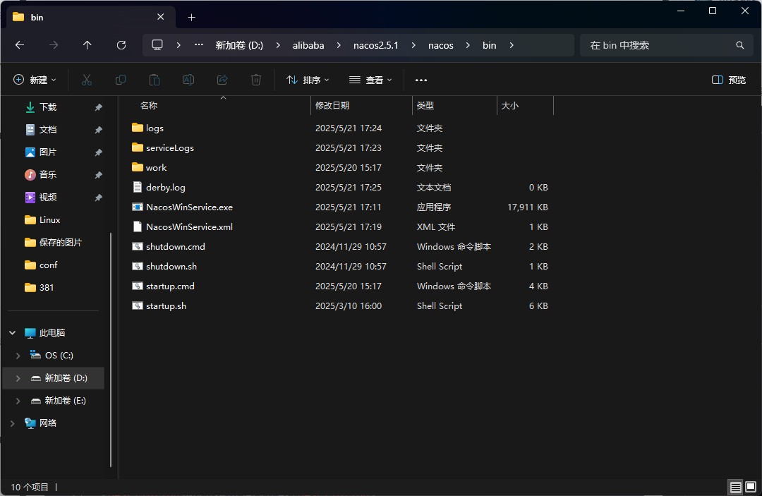
Task: Click the Share icon in the toolbar
Action: [x=222, y=80]
